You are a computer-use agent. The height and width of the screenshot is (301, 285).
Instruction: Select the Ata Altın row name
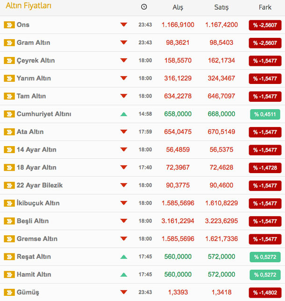tap(30, 132)
